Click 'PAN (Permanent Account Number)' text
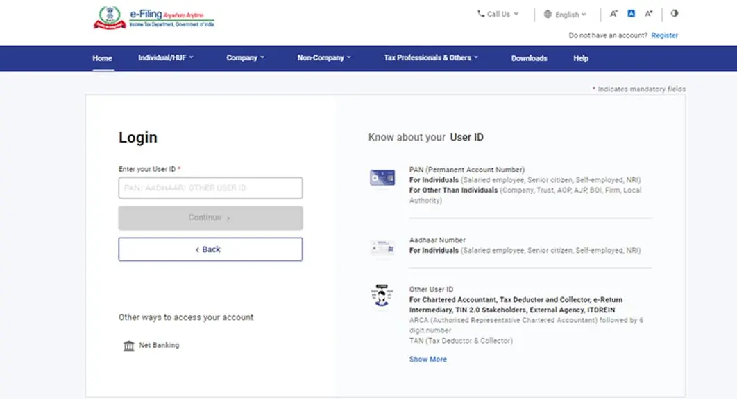The image size is (737, 399). coord(467,170)
